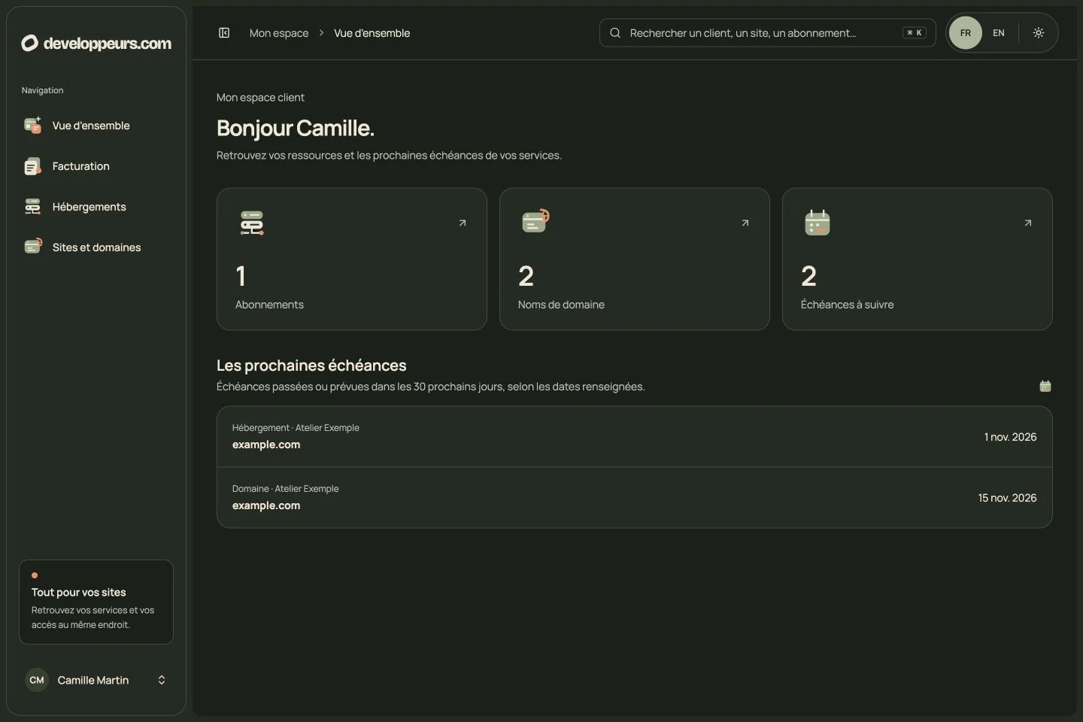Viewport: 1083px width, 722px height.
Task: Click the small calendar icon beside prochaines échéances
Action: [1045, 386]
